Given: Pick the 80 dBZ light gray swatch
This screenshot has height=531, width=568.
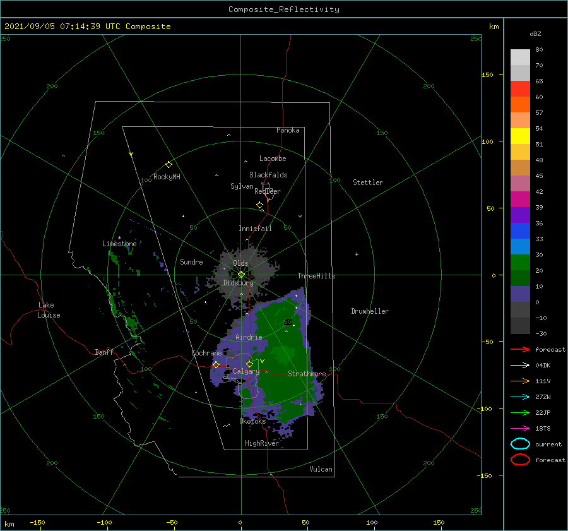Looking at the screenshot, I should pos(520,57).
